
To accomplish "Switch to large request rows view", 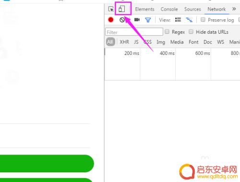I will tap(178, 20).
